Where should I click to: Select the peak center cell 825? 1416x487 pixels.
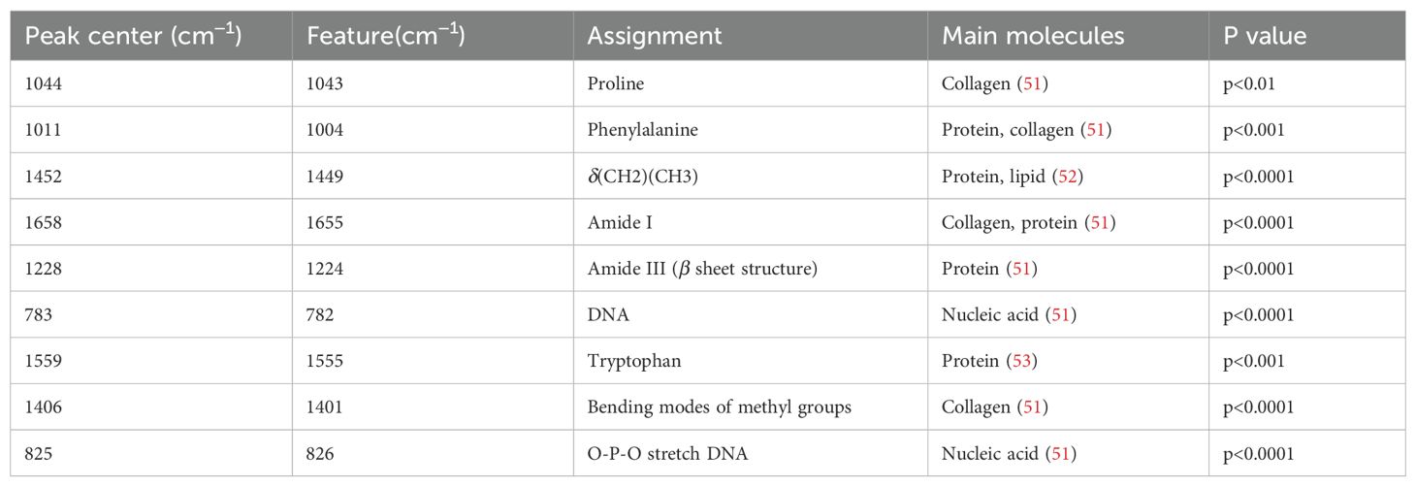coord(39,453)
